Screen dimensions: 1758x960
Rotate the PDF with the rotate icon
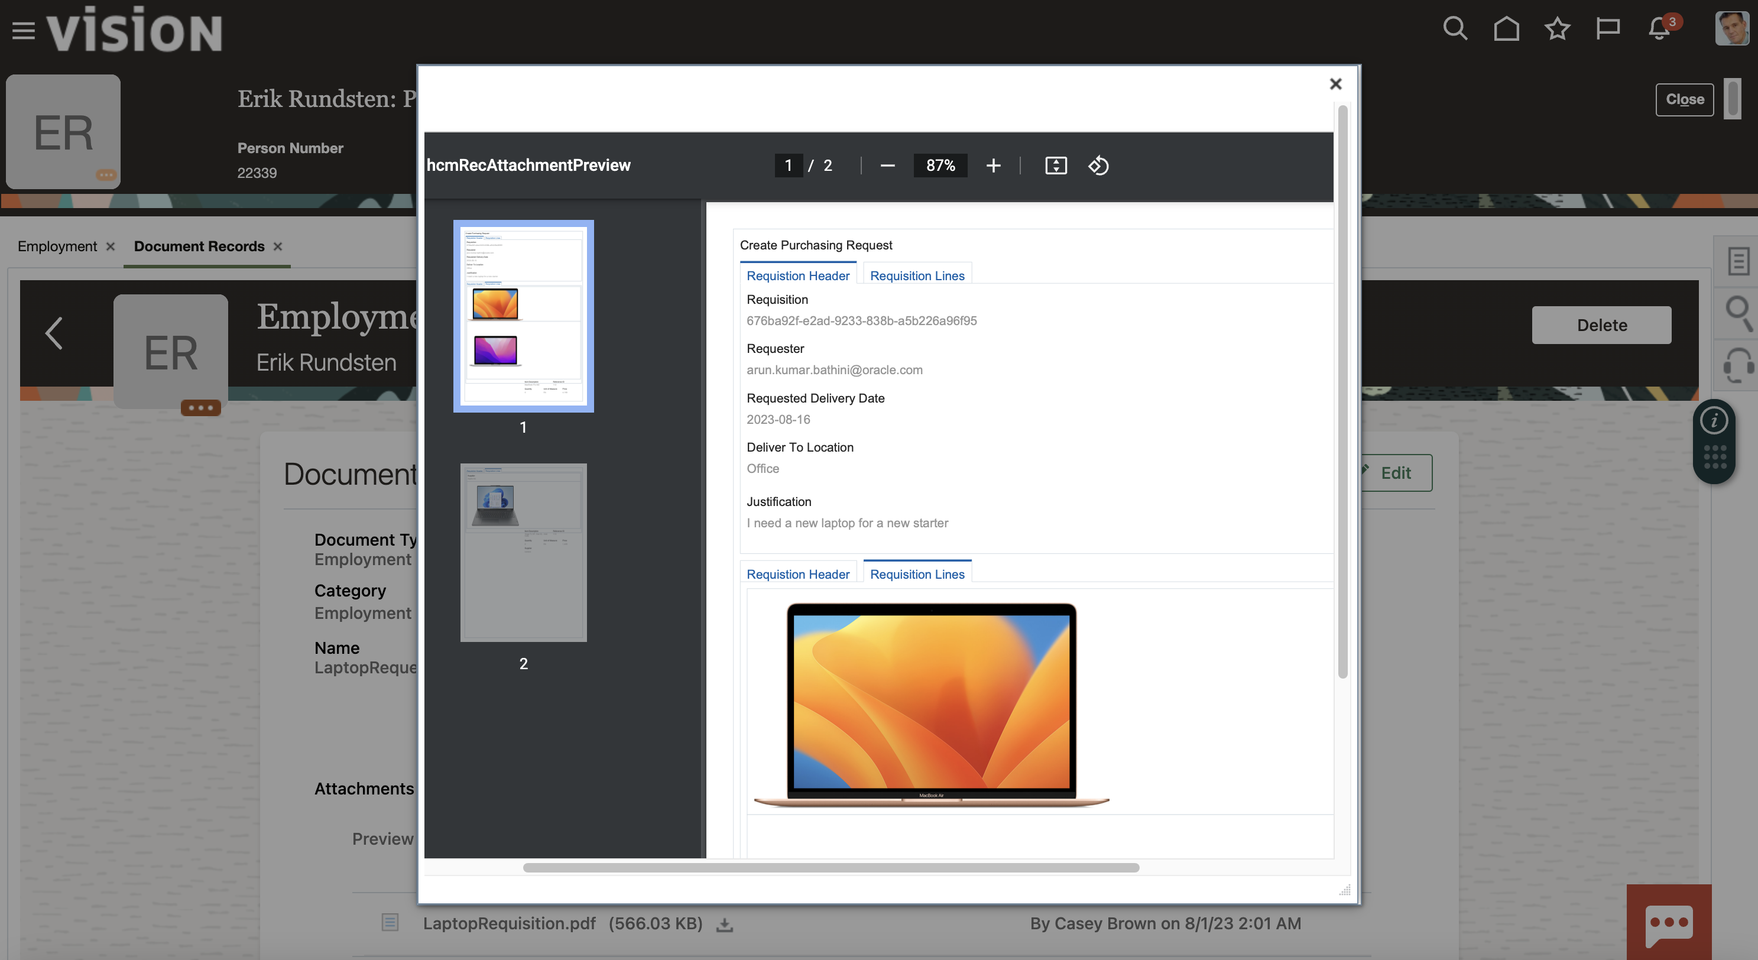click(1098, 166)
